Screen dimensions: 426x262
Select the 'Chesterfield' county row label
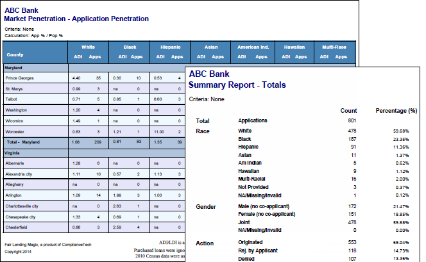(x=16, y=227)
